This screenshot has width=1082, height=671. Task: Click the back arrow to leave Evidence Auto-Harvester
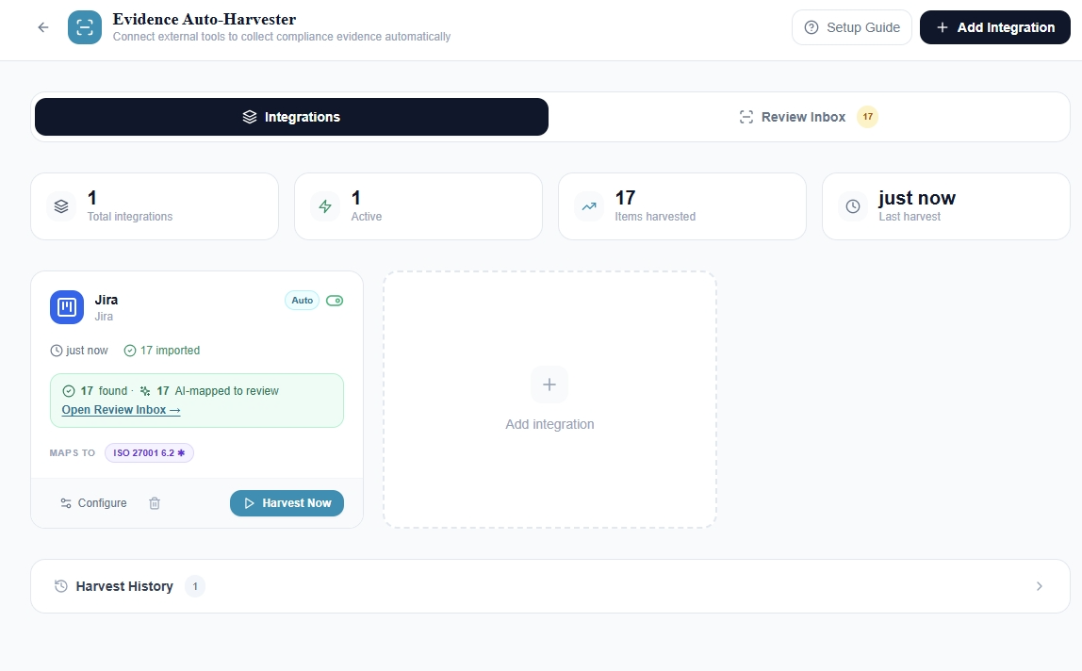coord(42,27)
